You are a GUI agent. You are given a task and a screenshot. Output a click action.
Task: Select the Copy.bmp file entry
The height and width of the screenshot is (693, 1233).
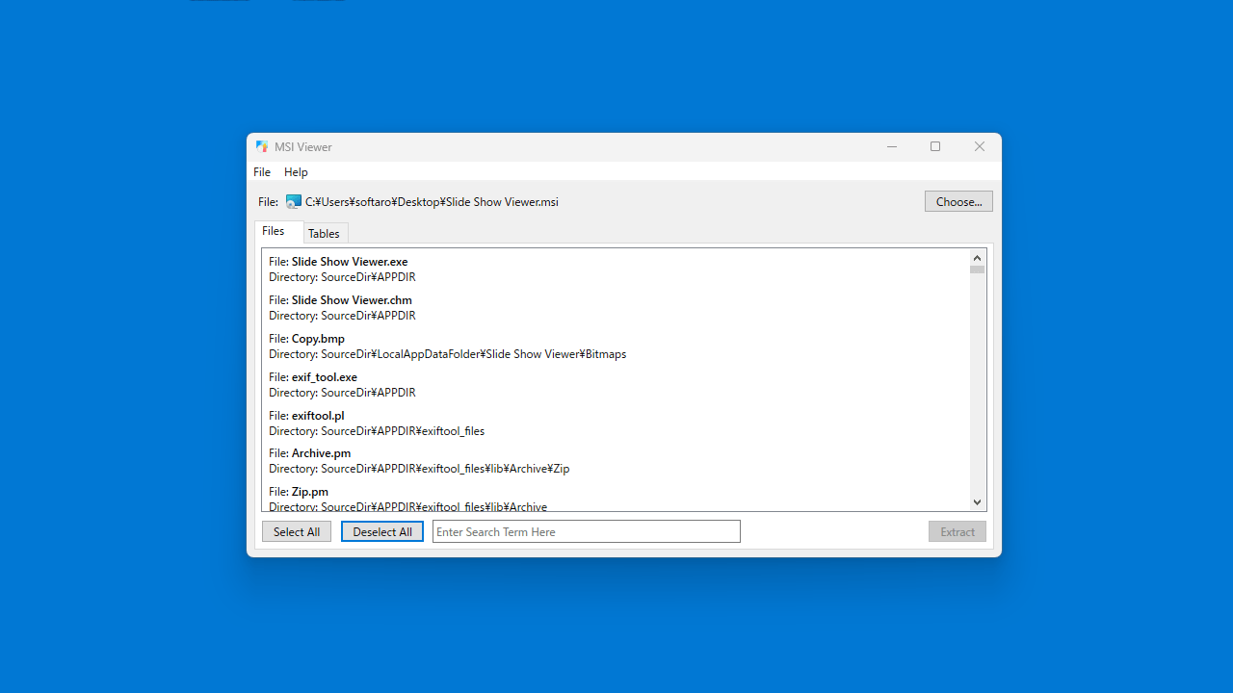[x=616, y=346]
